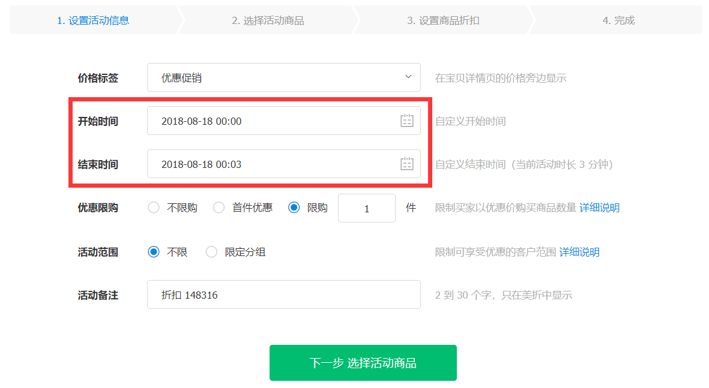Go to step 2. 选择活动商品
The width and height of the screenshot is (709, 388).
click(x=268, y=20)
